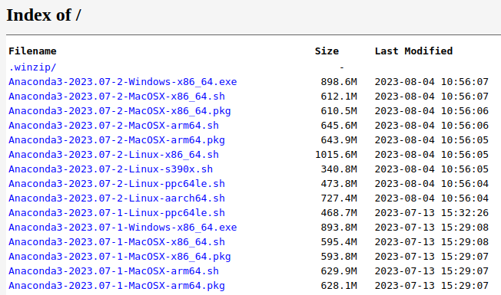Select the dash size entry for .winzip/
501x295 pixels.
click(342, 67)
